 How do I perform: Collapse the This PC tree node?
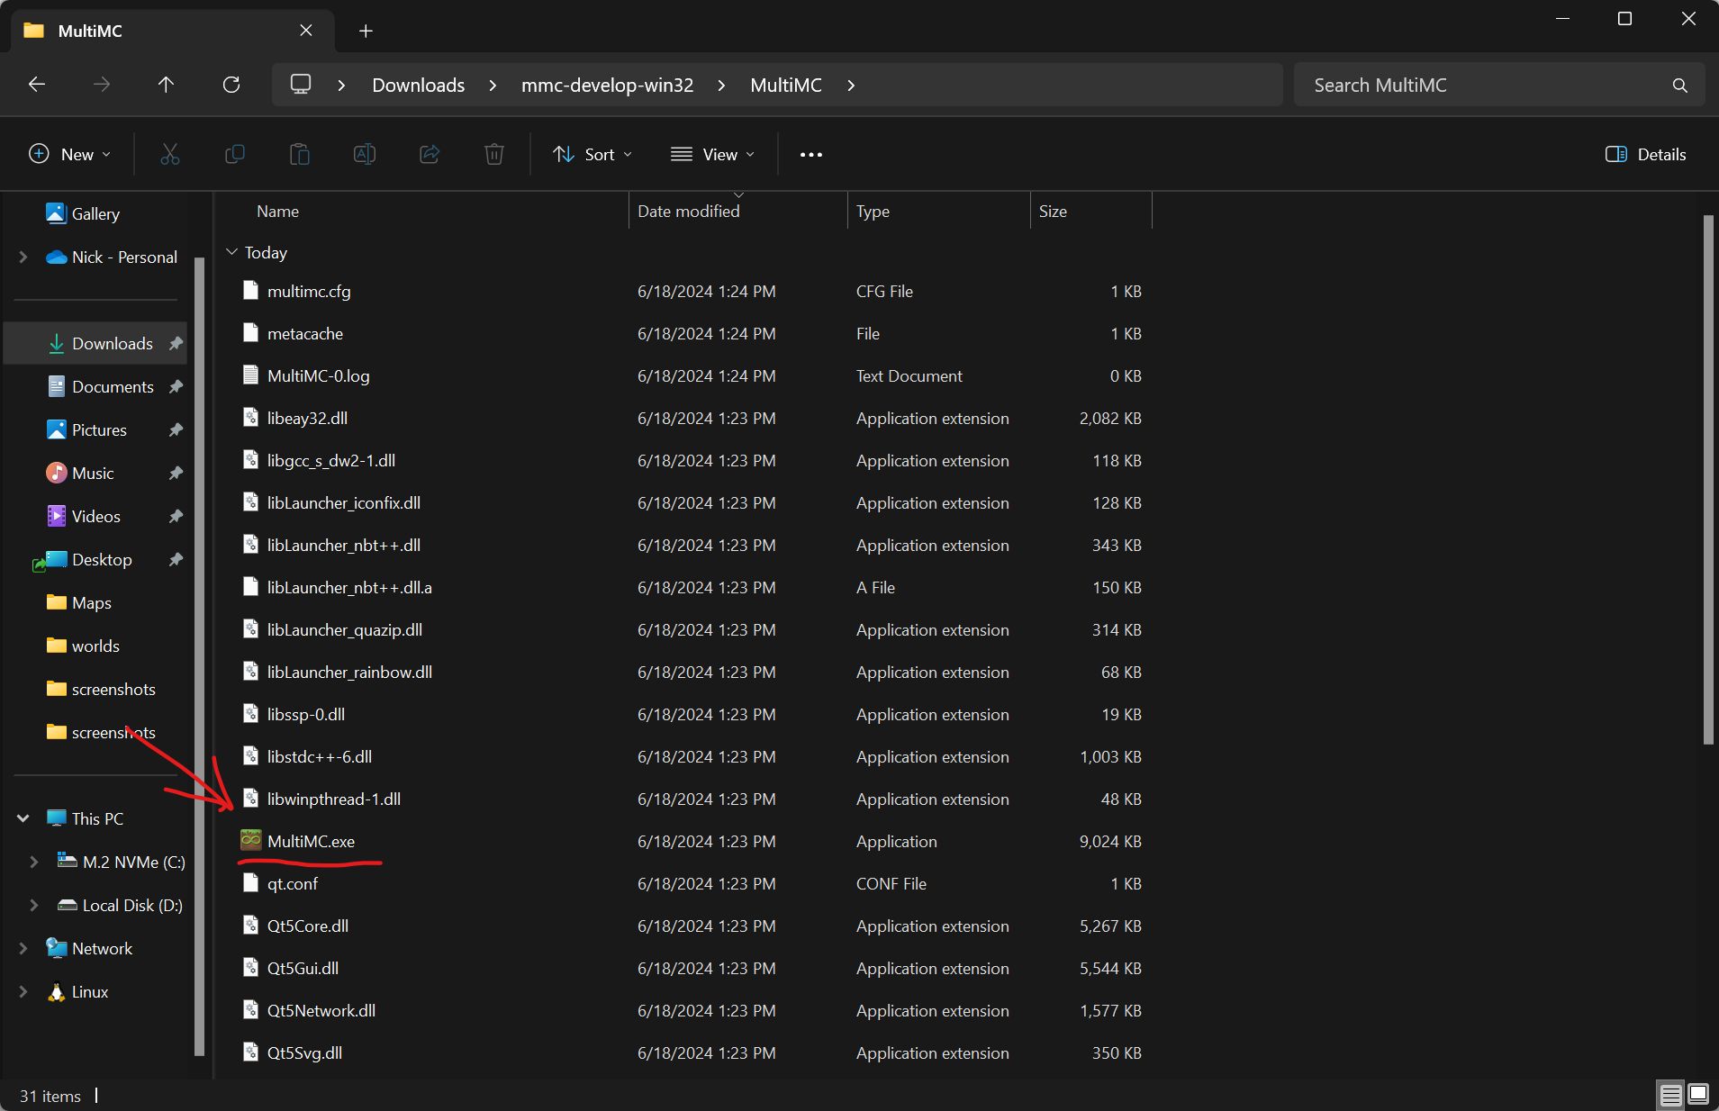23,818
